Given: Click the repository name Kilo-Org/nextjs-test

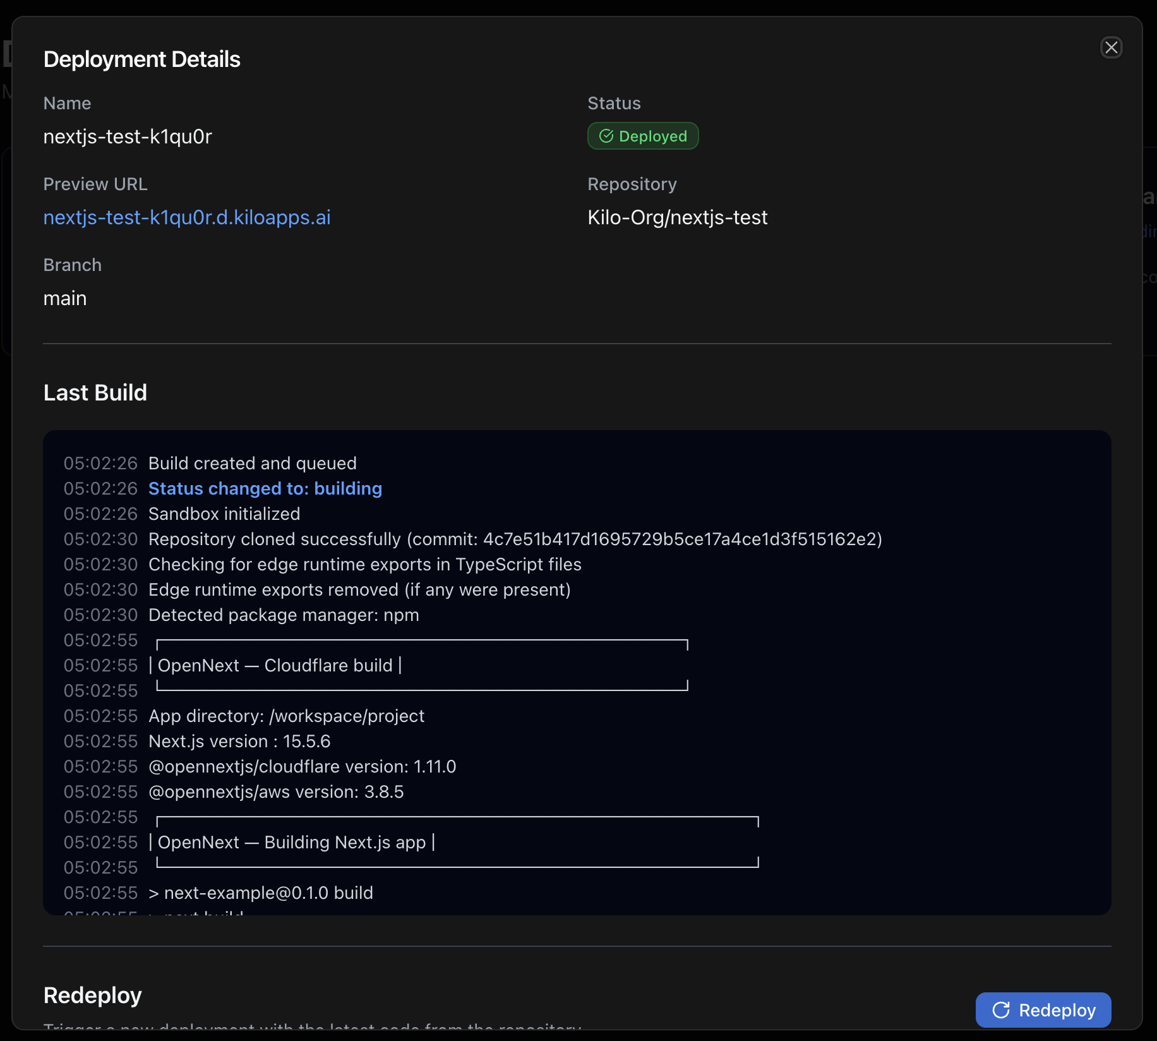Looking at the screenshot, I should 677,217.
